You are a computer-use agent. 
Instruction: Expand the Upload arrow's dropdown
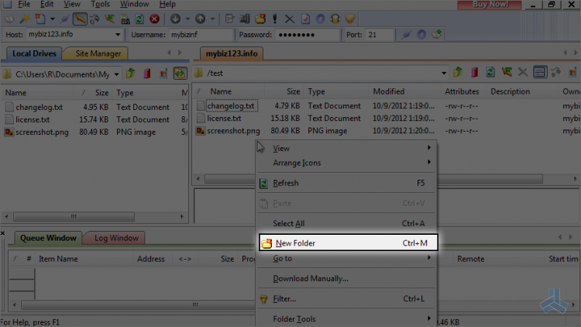click(212, 19)
